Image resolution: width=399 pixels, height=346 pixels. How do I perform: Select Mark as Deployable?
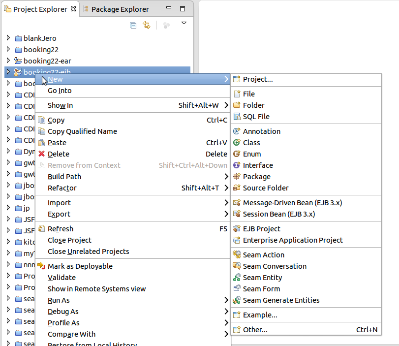(x=80, y=266)
